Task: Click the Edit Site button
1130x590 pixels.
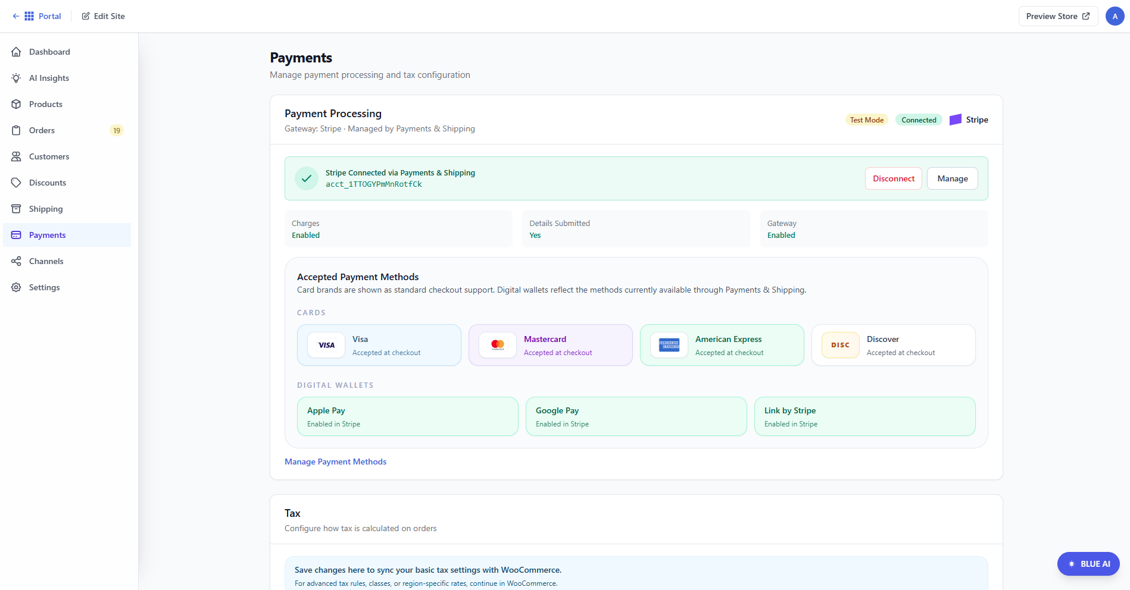Action: [103, 16]
